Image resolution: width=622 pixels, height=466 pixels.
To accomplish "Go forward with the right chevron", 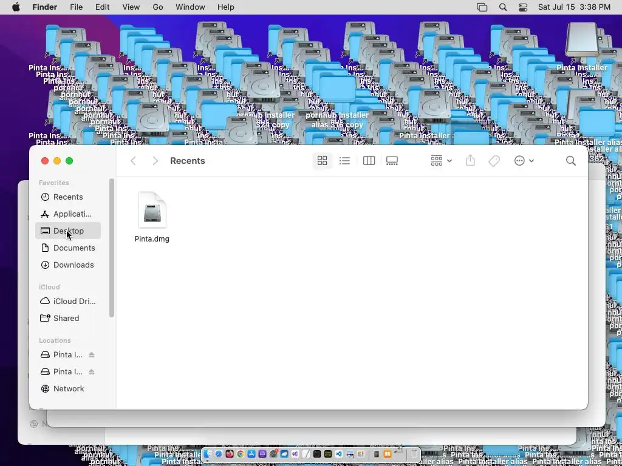I will 155,160.
